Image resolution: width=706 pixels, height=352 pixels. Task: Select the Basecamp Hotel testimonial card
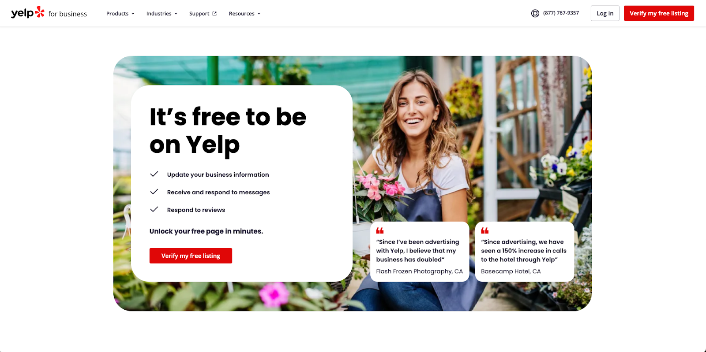(x=525, y=252)
